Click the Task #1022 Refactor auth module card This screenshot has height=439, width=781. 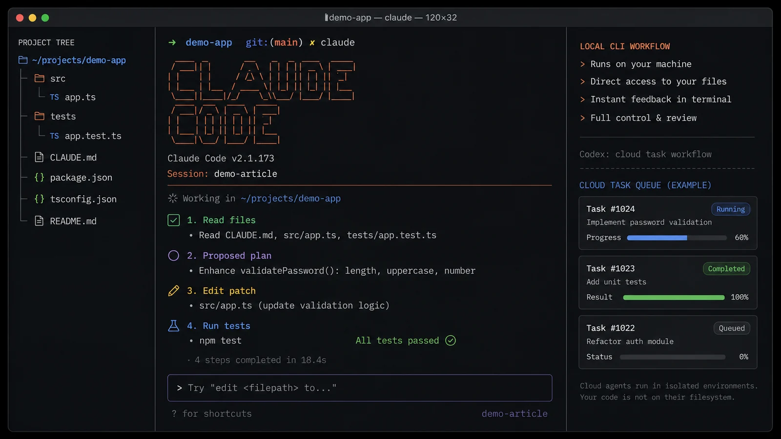pos(668,342)
